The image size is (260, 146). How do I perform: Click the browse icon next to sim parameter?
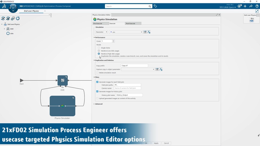145,32
